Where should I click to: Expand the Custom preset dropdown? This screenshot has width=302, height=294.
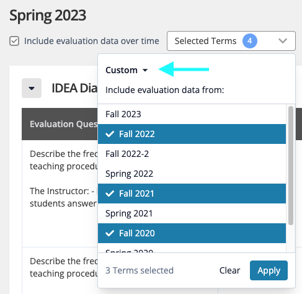pyautogui.click(x=127, y=70)
